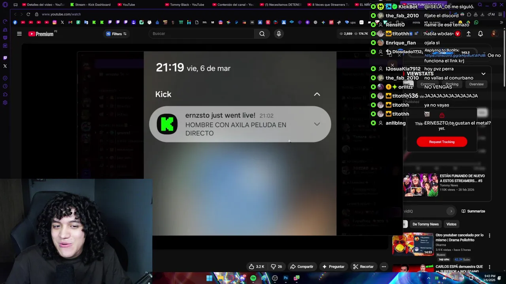Image resolution: width=506 pixels, height=284 pixels.
Task: Open the YouTube account avatar
Action: click(493, 34)
